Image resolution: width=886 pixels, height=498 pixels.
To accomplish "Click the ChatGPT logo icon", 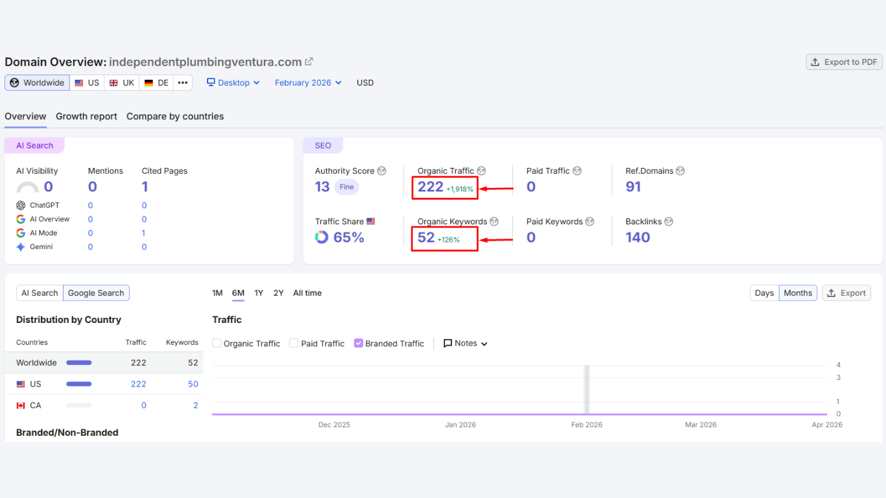I will [x=21, y=206].
